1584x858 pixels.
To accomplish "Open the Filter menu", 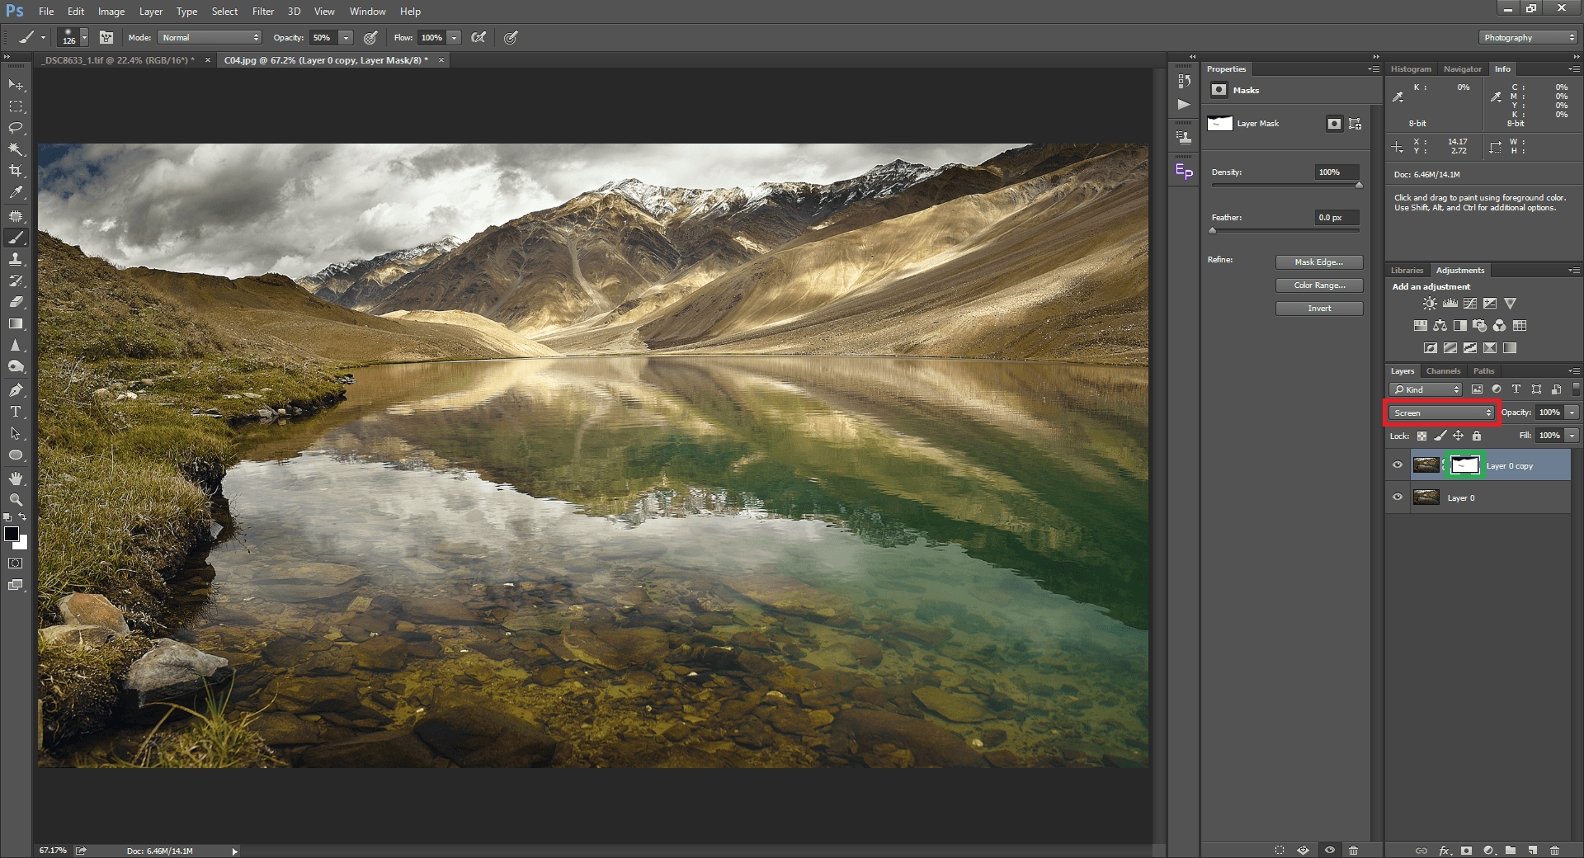I will [262, 12].
